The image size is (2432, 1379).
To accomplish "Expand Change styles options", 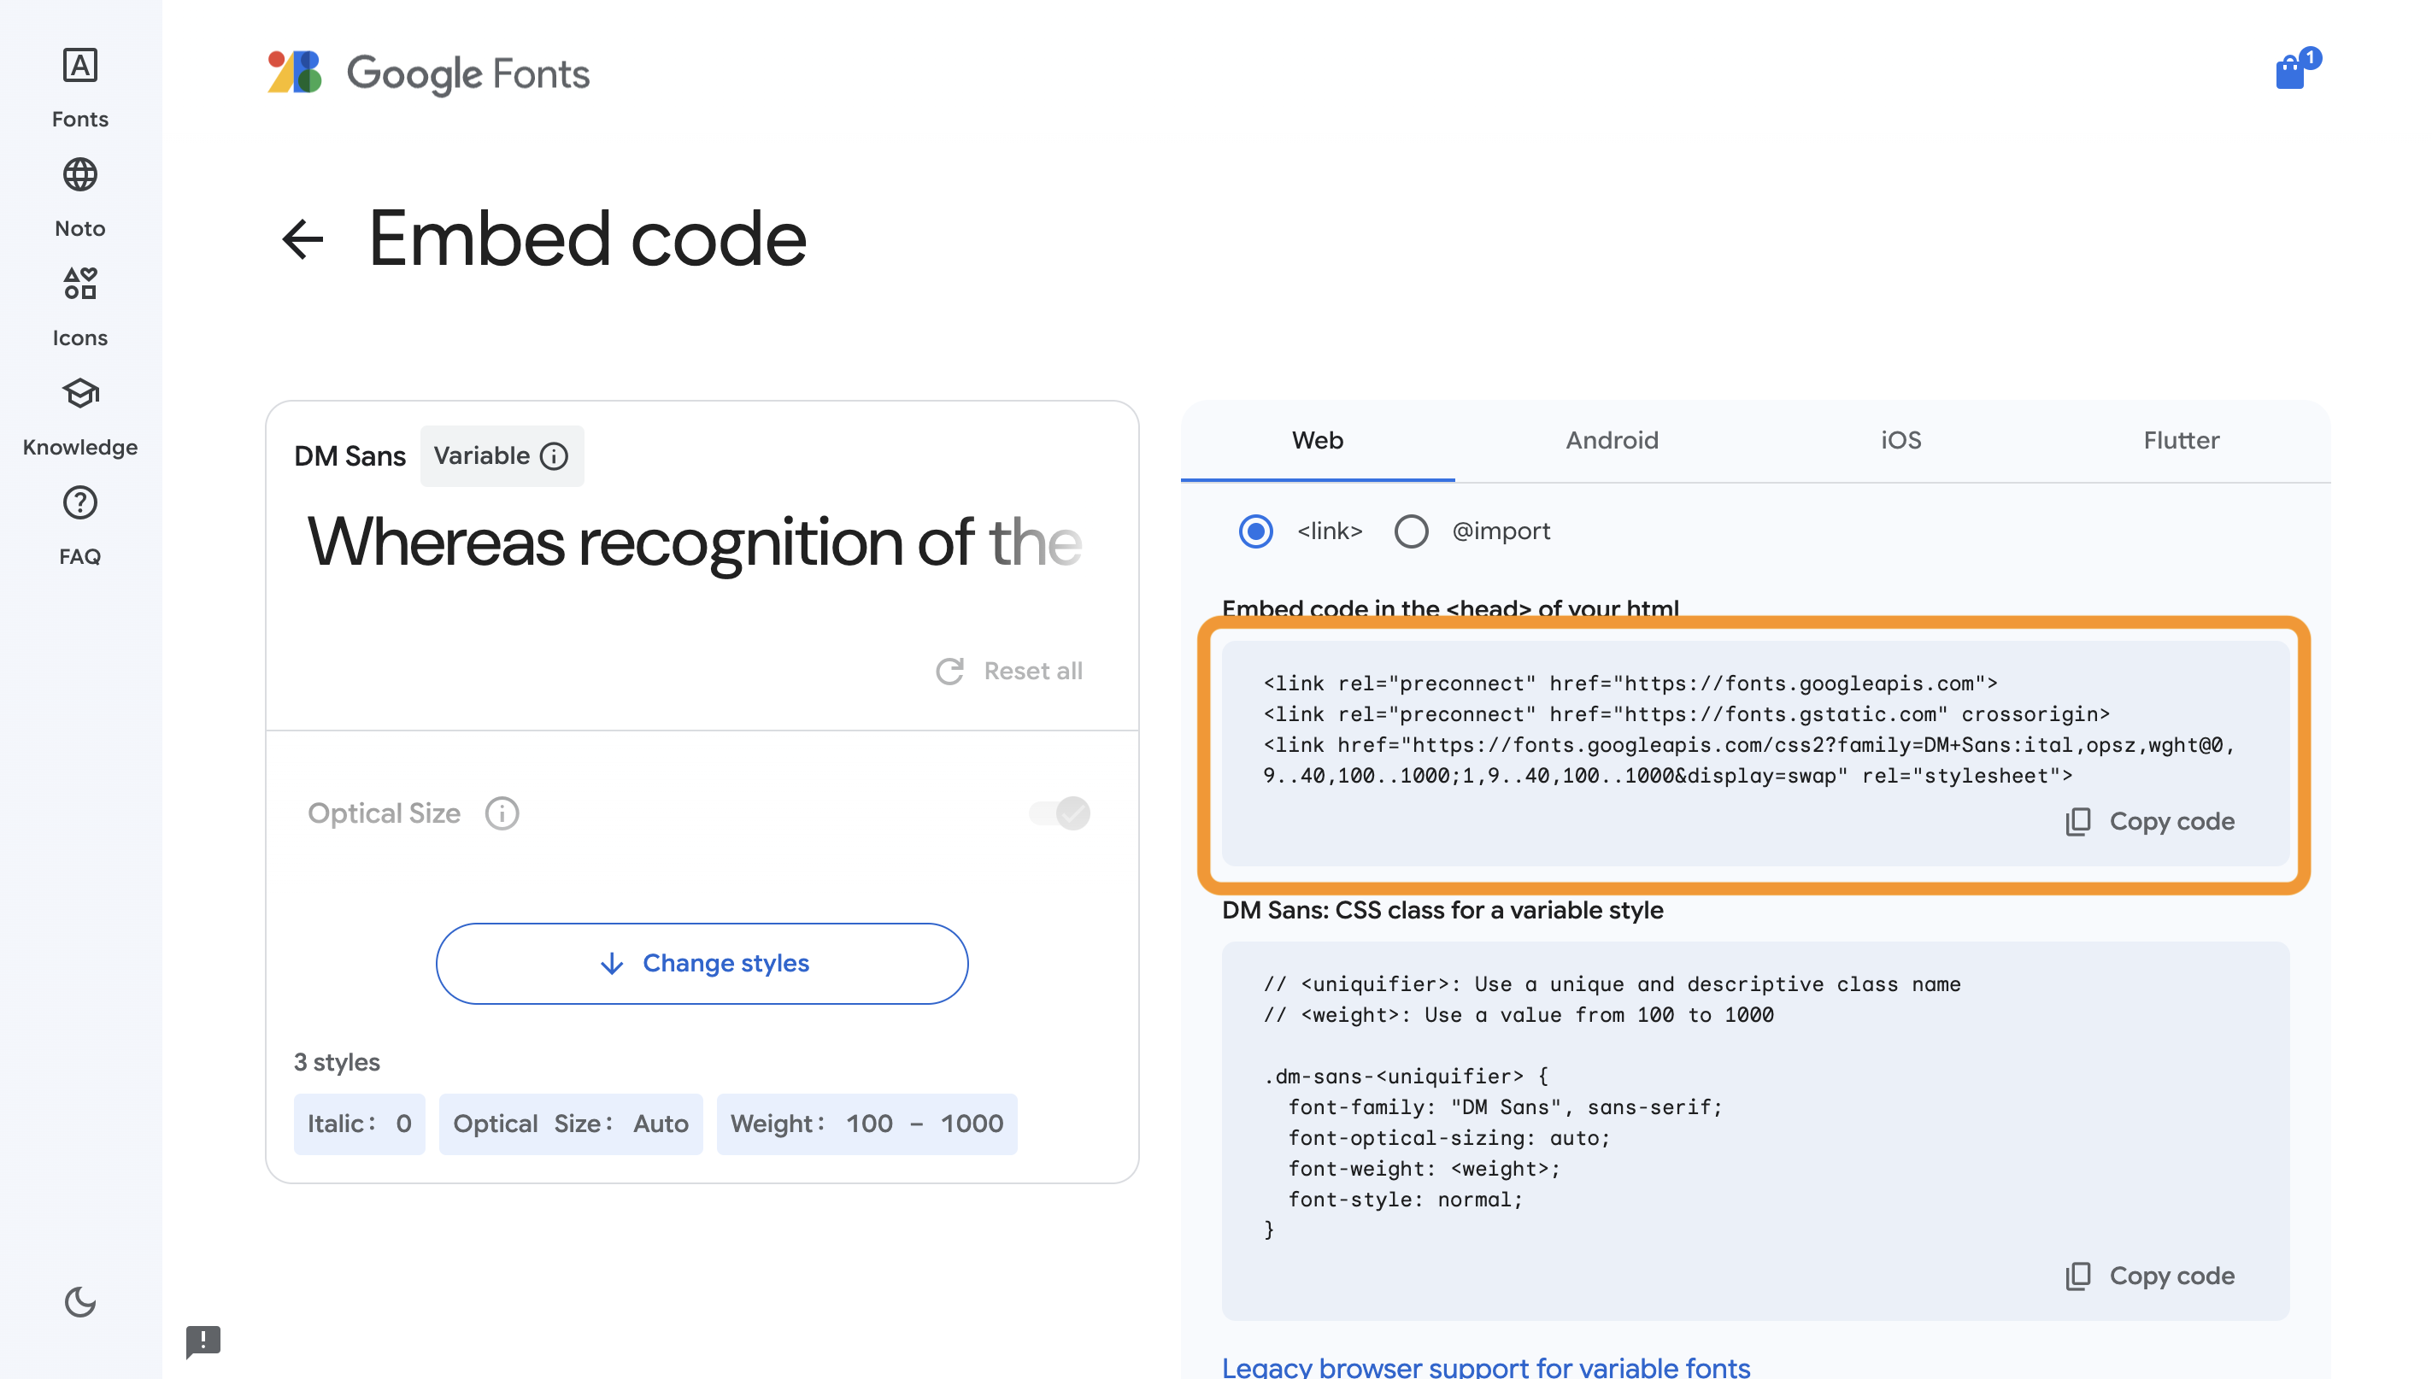I will [702, 963].
